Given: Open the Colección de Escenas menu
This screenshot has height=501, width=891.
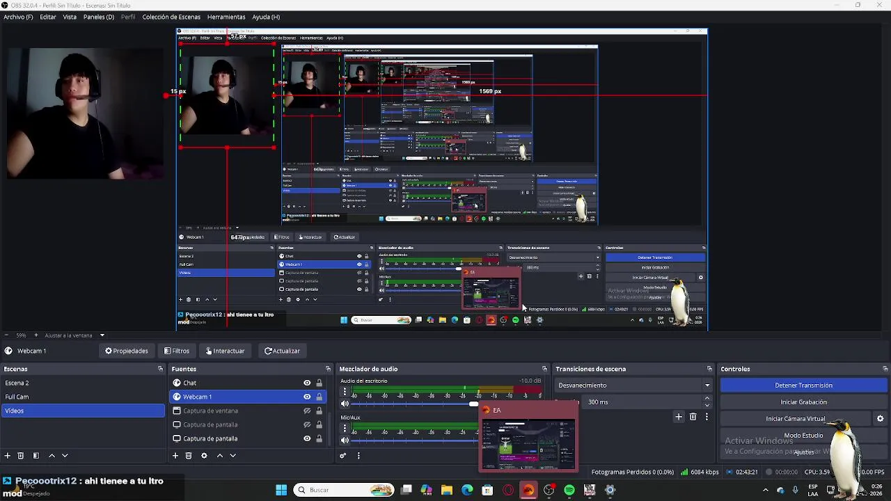Looking at the screenshot, I should (171, 17).
